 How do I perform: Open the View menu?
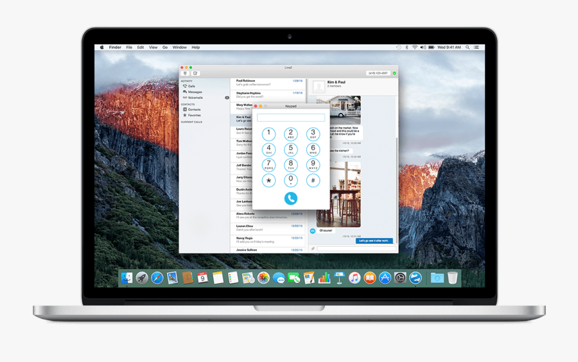pos(153,47)
